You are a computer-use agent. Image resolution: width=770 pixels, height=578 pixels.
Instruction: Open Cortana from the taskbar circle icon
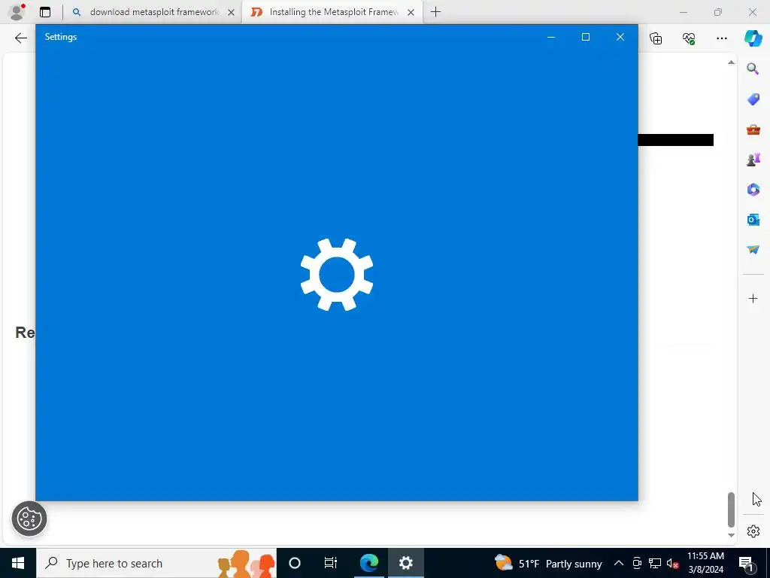295,563
